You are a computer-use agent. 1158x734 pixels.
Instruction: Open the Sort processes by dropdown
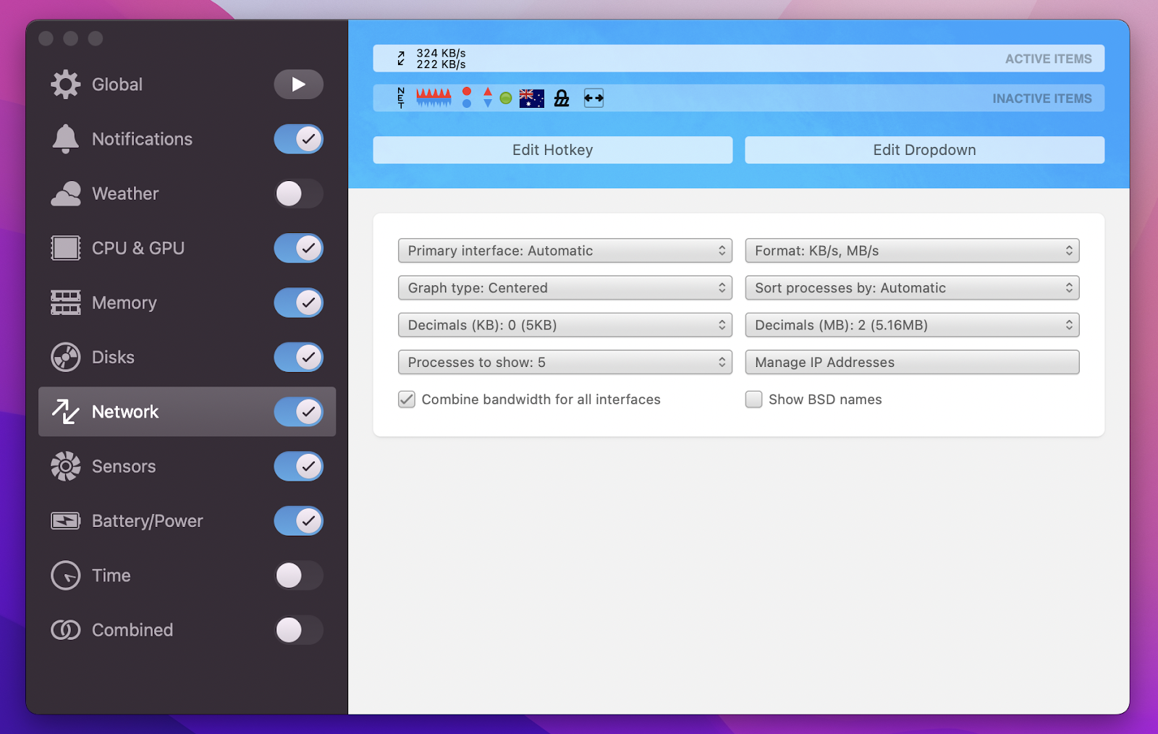pos(912,288)
